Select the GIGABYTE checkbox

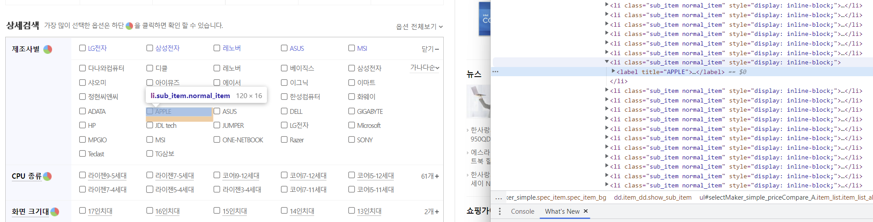(x=351, y=111)
